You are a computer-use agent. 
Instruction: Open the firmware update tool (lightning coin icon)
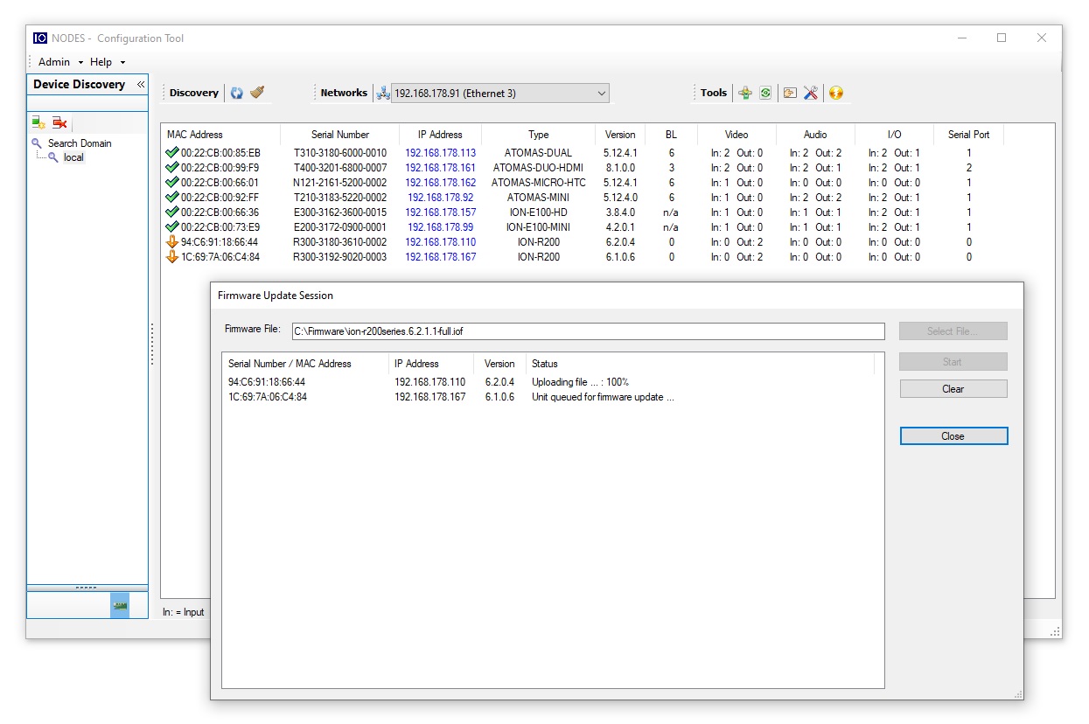click(835, 93)
